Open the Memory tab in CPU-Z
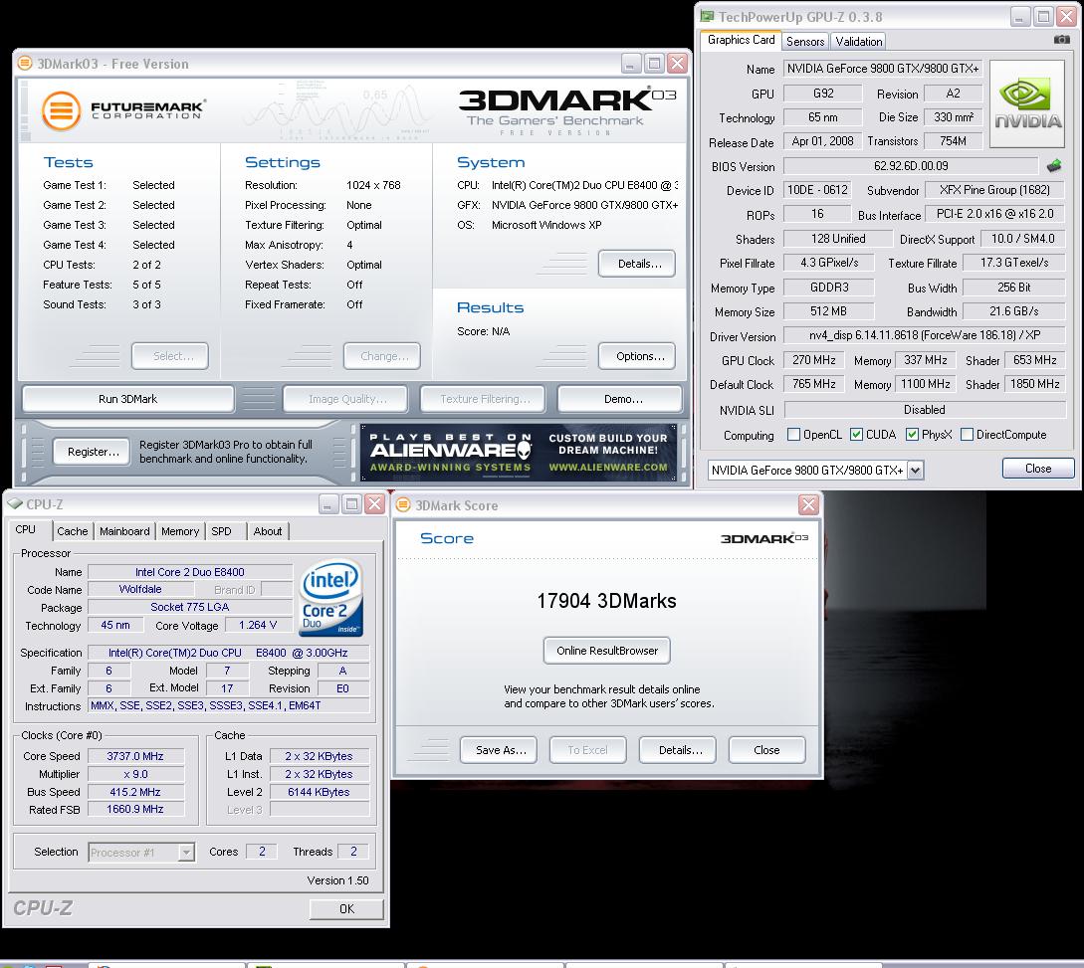1084x968 pixels. pyautogui.click(x=180, y=531)
